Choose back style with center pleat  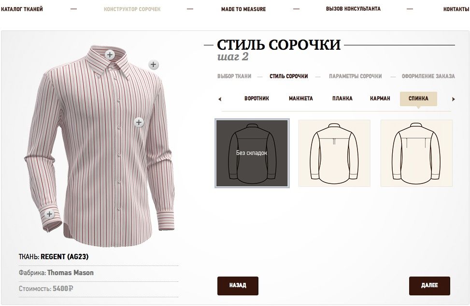334,153
